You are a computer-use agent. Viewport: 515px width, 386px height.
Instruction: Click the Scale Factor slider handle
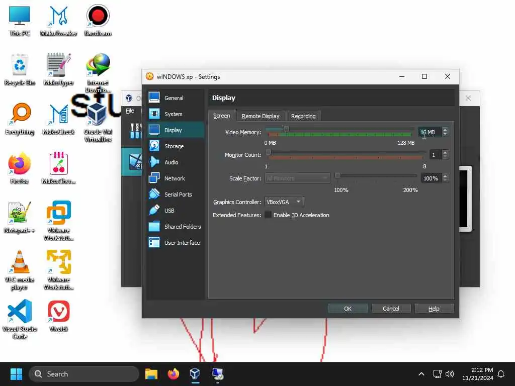[x=337, y=175]
